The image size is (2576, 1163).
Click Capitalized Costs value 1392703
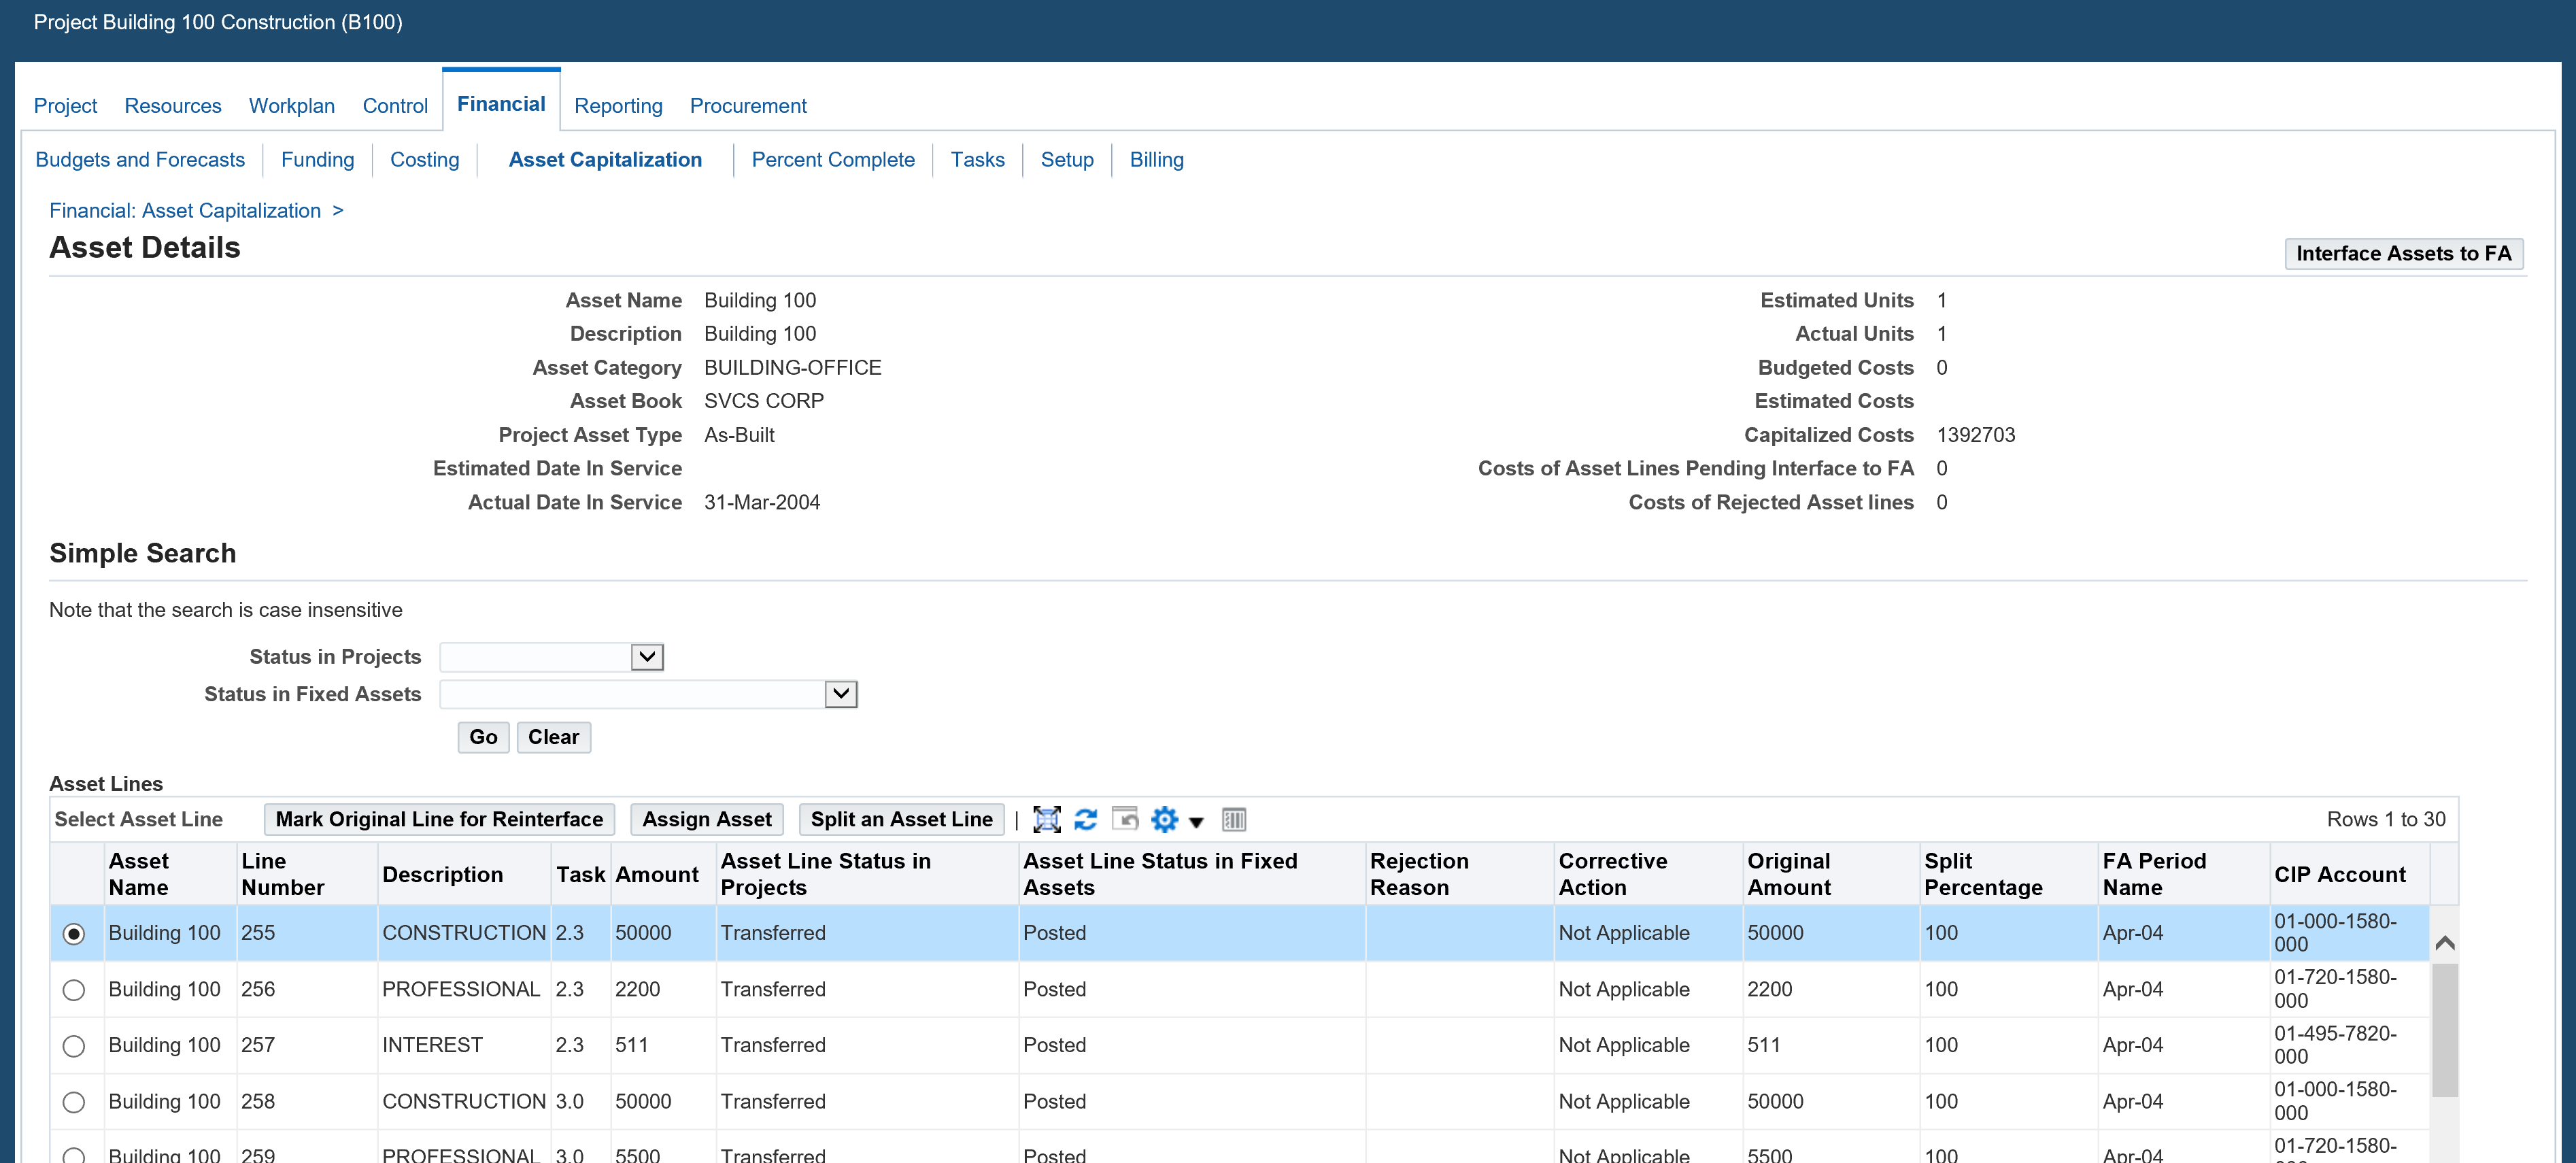pos(1976,435)
